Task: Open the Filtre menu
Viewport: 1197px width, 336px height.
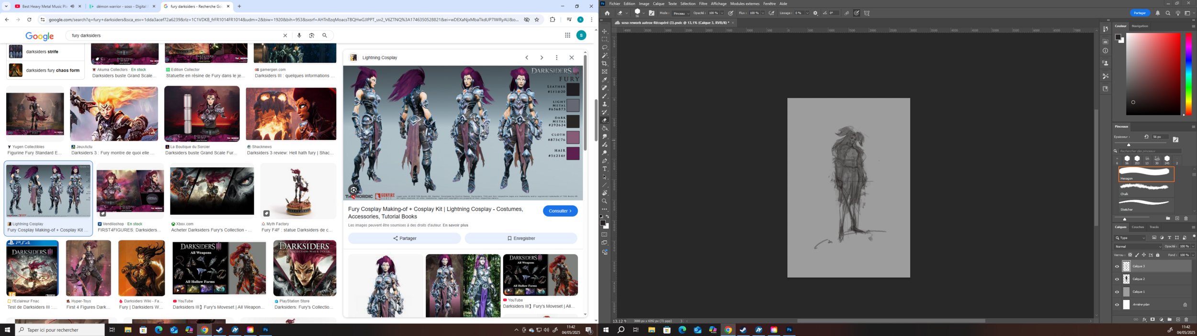Action: tap(703, 4)
